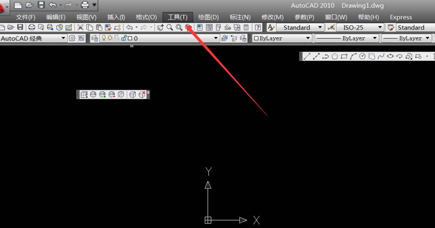Screen dimensions: 435x228
Task: Toggle layer 0 freeze sun icon
Action: [110, 38]
